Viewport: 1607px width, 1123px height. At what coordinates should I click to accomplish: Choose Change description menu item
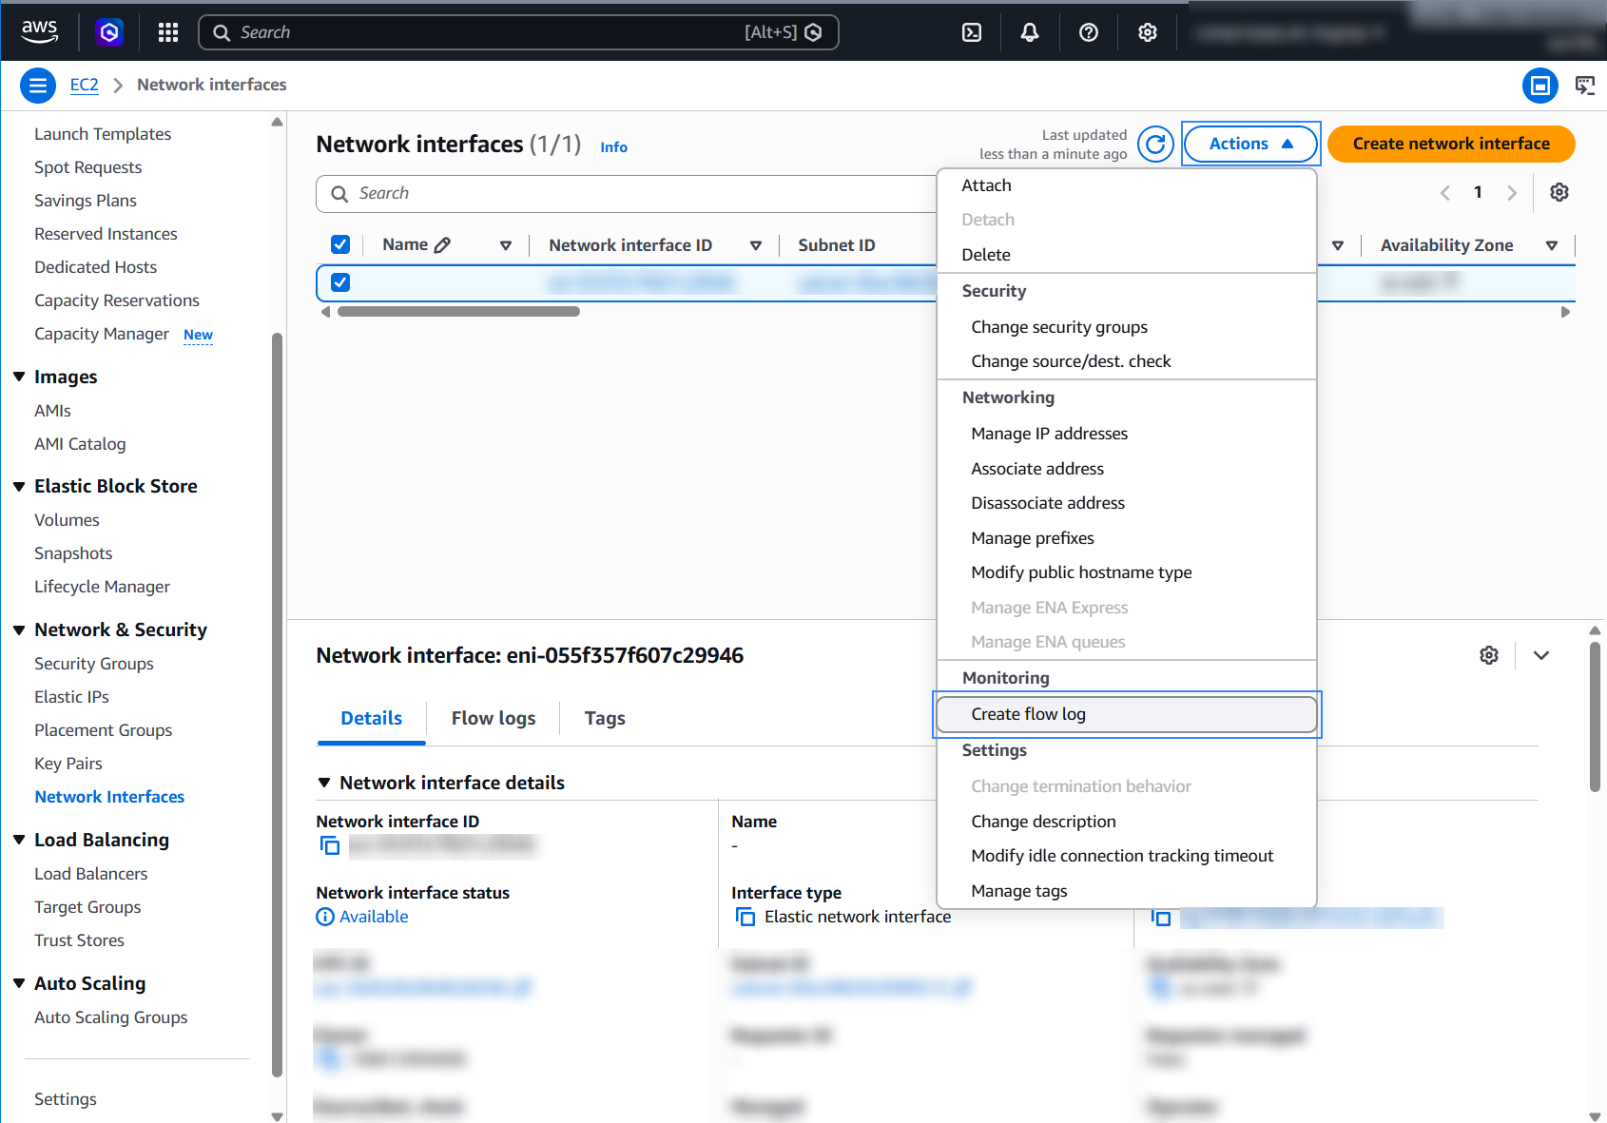[x=1127, y=822]
